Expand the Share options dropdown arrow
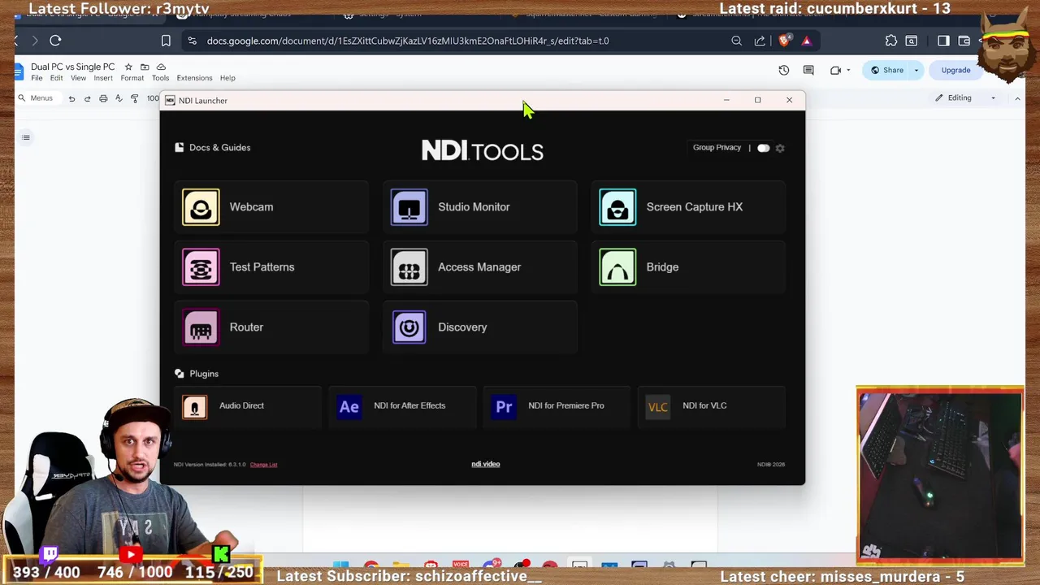The image size is (1040, 585). (916, 71)
